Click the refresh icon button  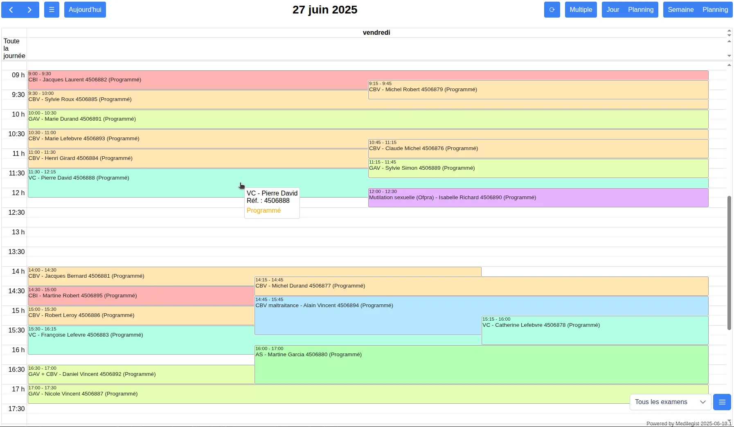point(552,10)
